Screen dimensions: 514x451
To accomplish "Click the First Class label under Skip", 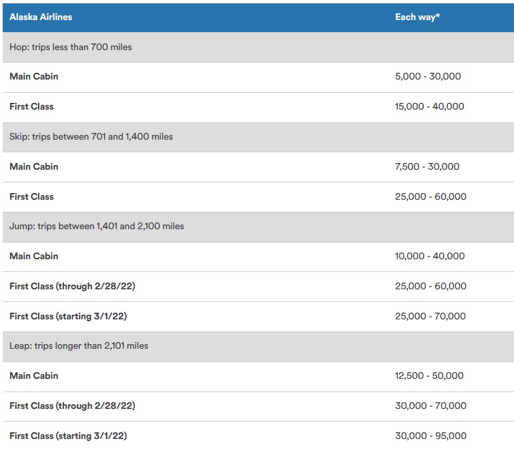I will [31, 197].
